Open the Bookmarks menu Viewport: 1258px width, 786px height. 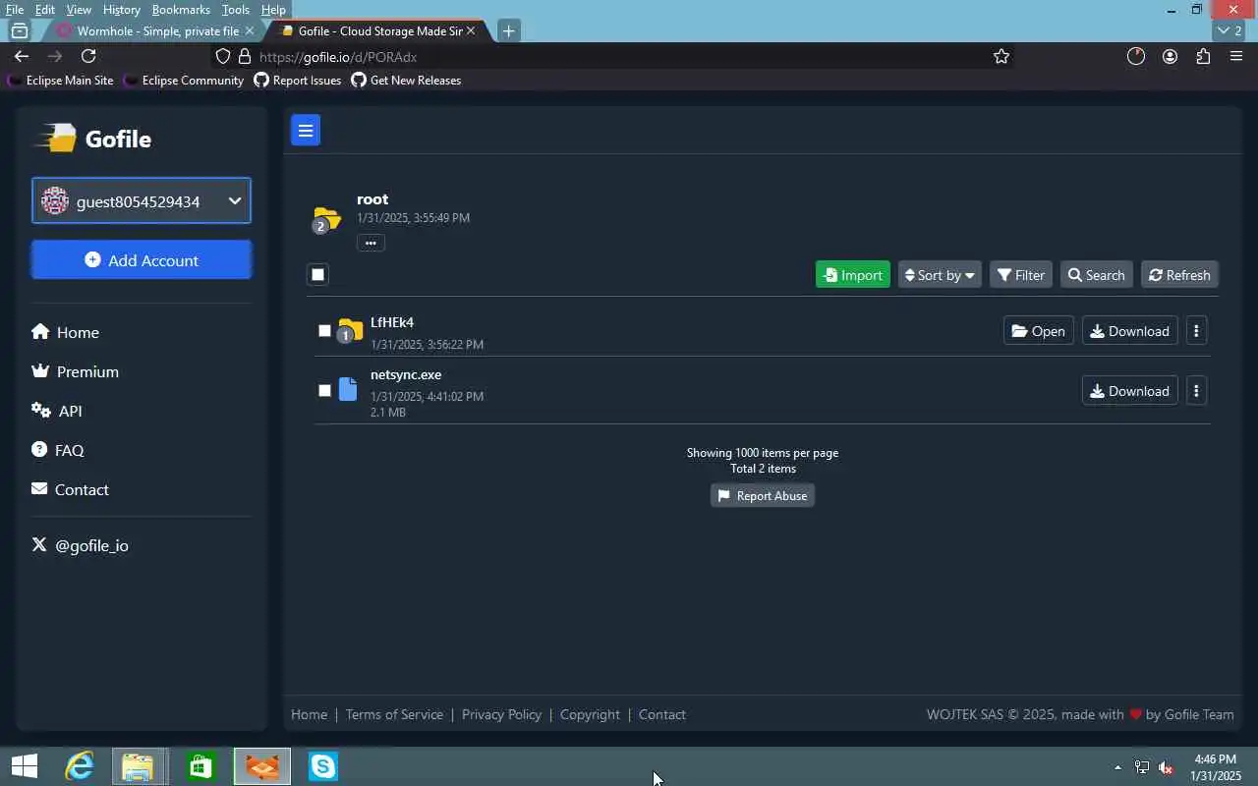(181, 10)
